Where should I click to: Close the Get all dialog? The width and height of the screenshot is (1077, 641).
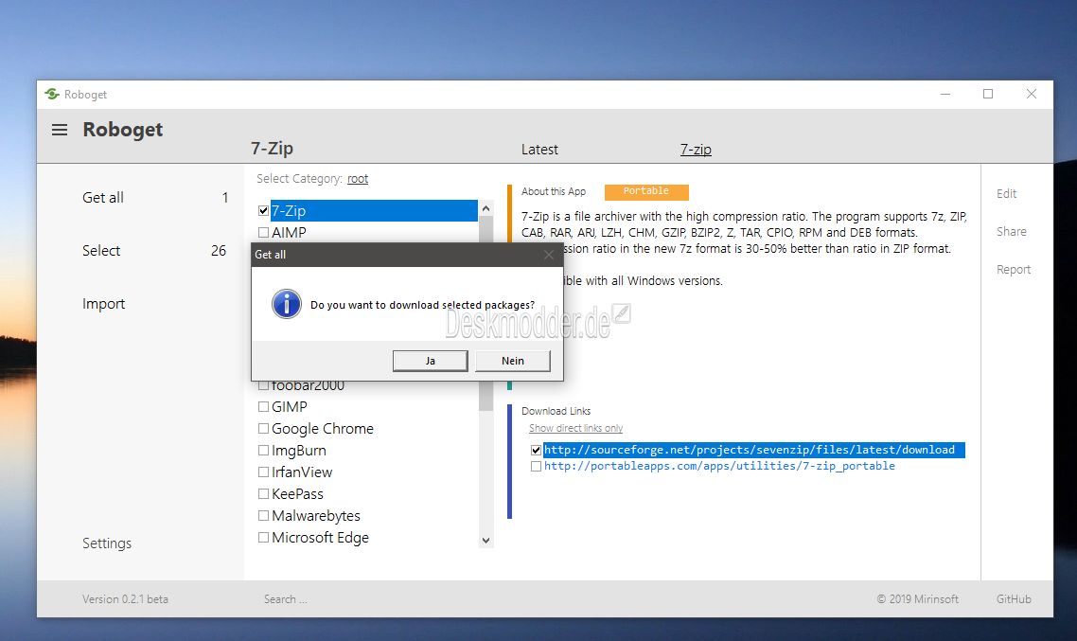coord(548,254)
